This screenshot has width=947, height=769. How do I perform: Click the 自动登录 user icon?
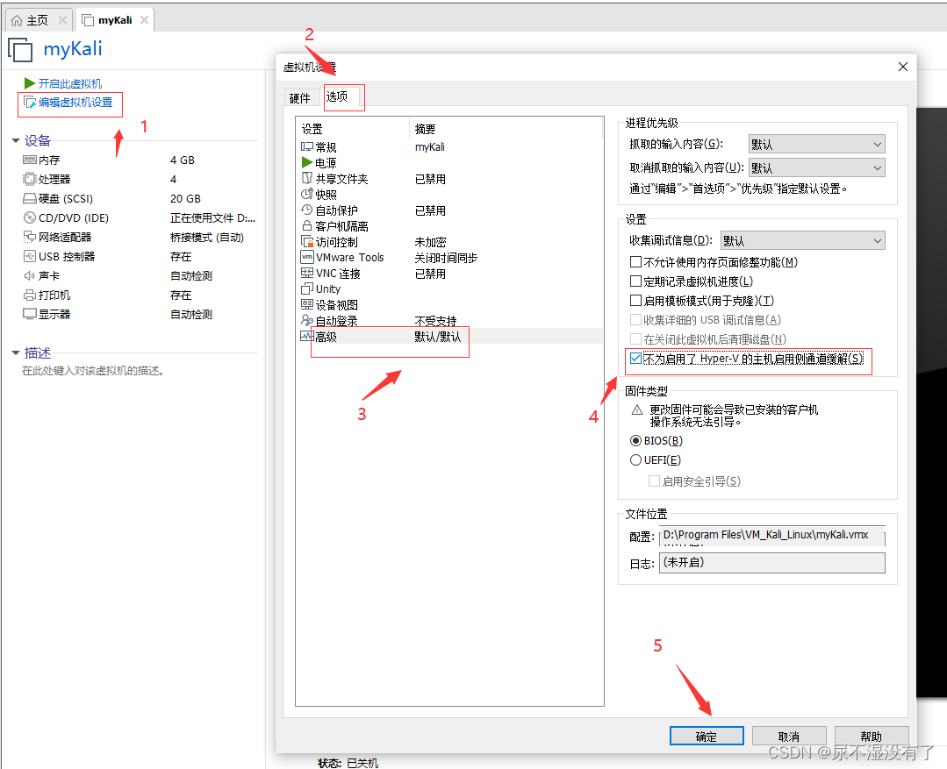pyautogui.click(x=307, y=320)
